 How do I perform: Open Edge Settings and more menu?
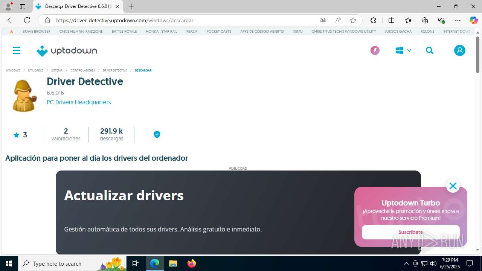[x=458, y=20]
